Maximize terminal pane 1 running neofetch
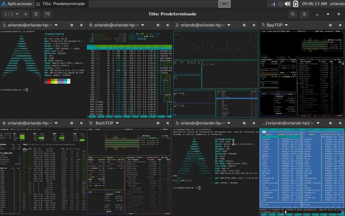The image size is (345, 216). (71, 25)
